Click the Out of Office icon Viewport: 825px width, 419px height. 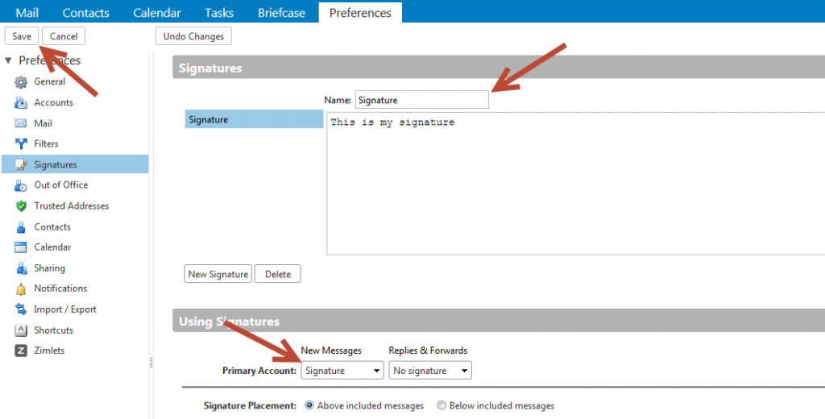pos(21,185)
